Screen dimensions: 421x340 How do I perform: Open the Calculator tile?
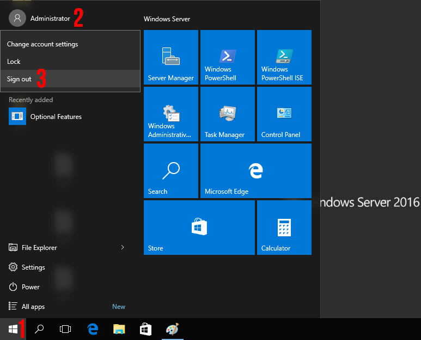(x=284, y=228)
